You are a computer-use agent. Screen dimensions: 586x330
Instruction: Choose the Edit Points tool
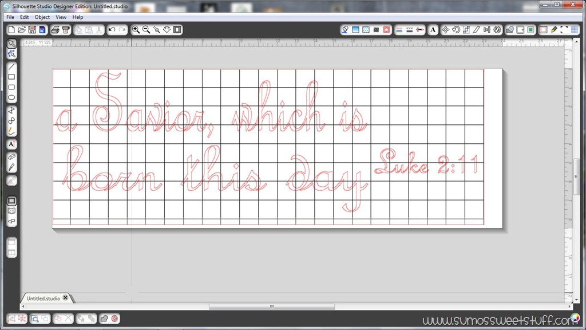coord(11,54)
